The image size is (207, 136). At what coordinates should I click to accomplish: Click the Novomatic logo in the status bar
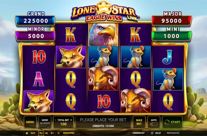pos(173,133)
